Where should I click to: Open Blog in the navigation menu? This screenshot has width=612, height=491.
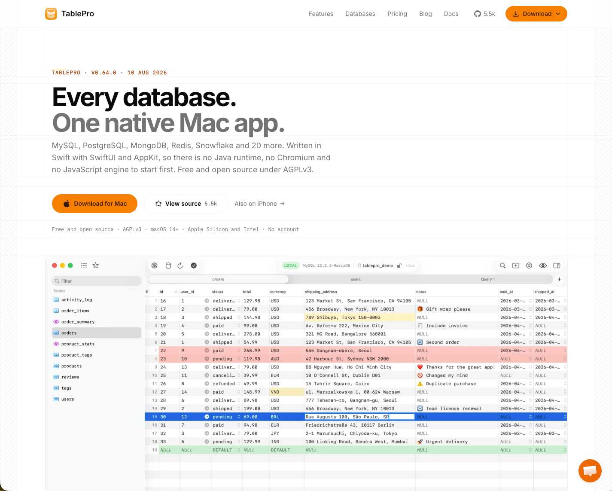(426, 14)
